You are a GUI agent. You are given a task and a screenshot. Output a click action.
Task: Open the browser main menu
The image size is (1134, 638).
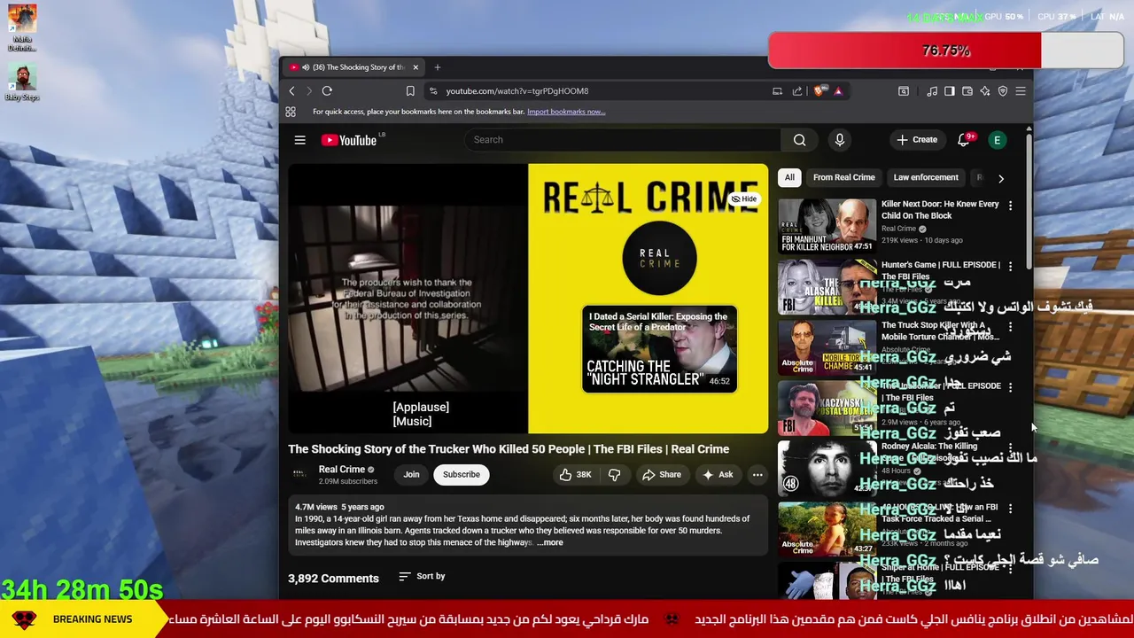click(x=1021, y=91)
